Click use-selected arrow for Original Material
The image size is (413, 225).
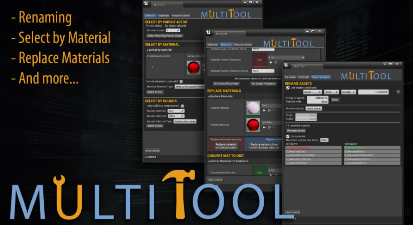(264, 110)
